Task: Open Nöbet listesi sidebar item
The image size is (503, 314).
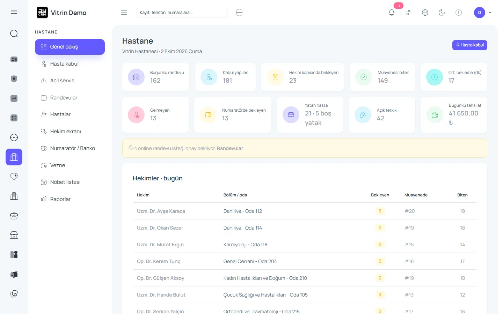Action: click(70, 182)
